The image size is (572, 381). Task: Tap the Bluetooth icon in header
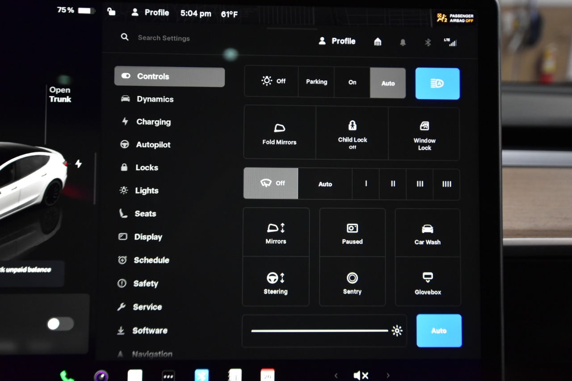[428, 42]
